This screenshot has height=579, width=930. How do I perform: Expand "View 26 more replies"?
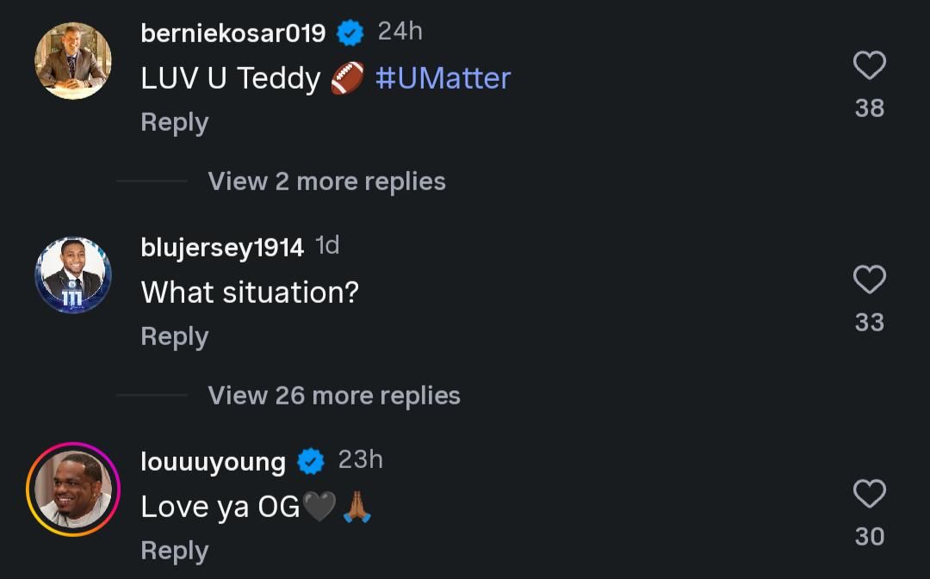click(333, 396)
